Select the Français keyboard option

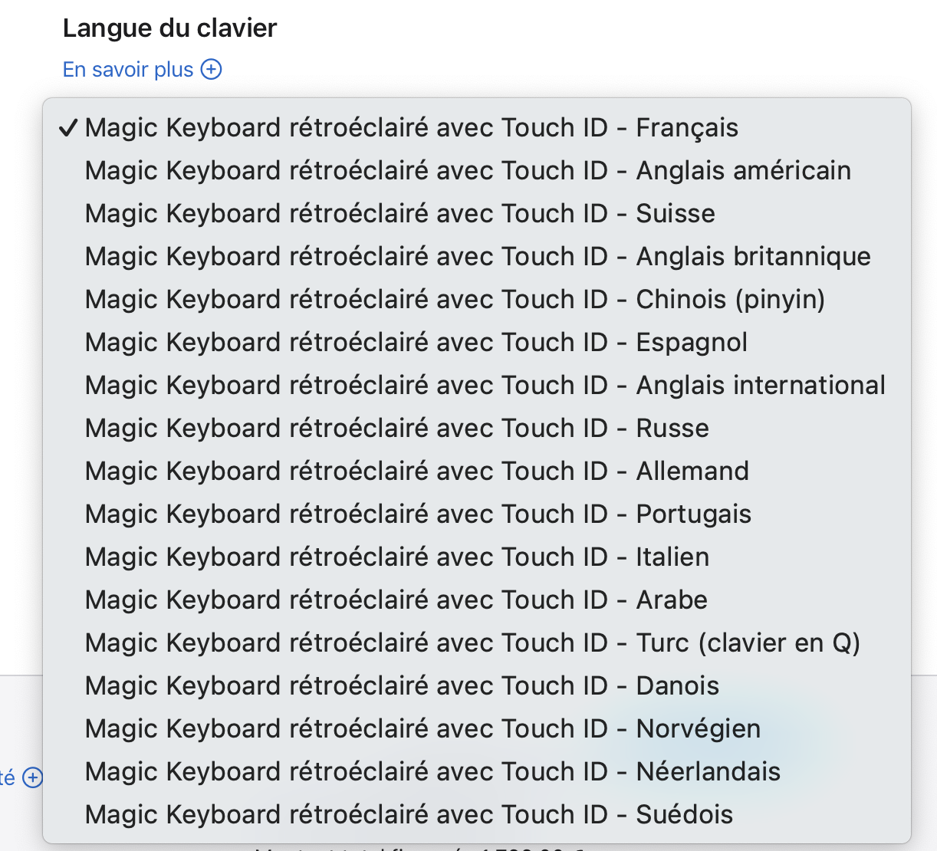(x=412, y=127)
